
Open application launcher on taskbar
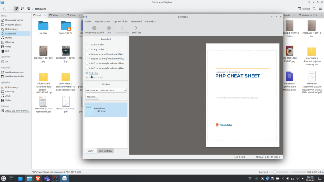pyautogui.click(x=4, y=178)
